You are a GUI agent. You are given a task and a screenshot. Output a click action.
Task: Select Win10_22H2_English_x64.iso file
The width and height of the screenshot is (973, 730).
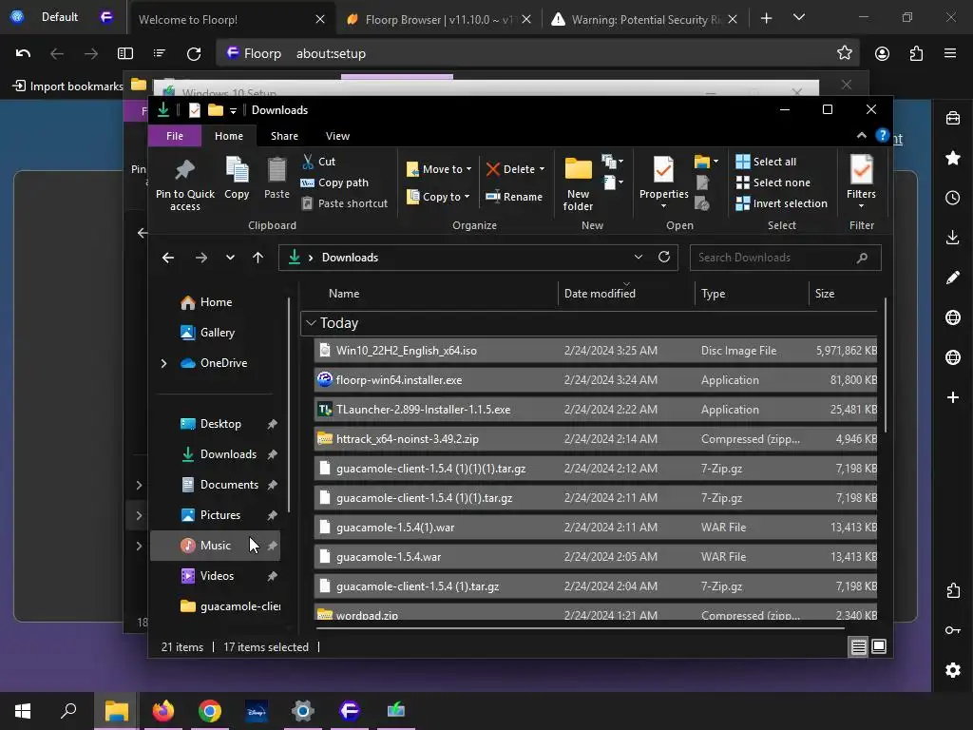coord(595,351)
